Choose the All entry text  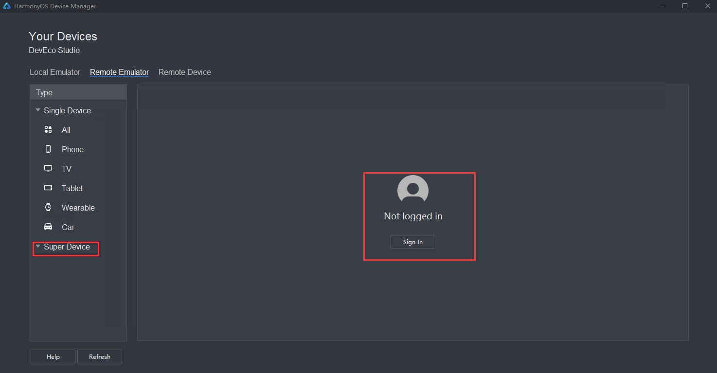pos(66,130)
